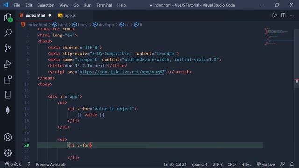
Task: Change encoding via UTF-8
Action: [217, 164]
